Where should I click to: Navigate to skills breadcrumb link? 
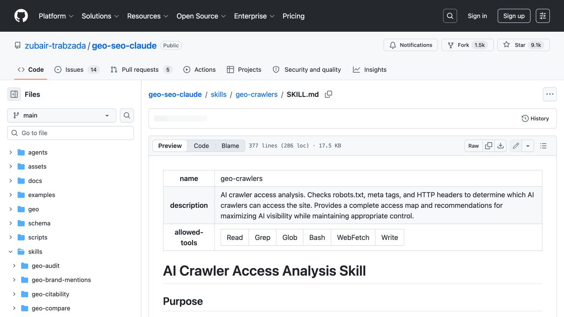(x=219, y=94)
